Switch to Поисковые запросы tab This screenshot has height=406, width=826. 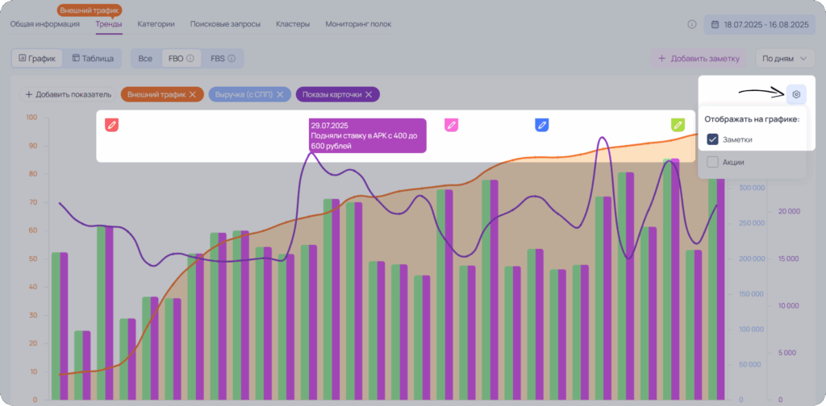pyautogui.click(x=226, y=24)
